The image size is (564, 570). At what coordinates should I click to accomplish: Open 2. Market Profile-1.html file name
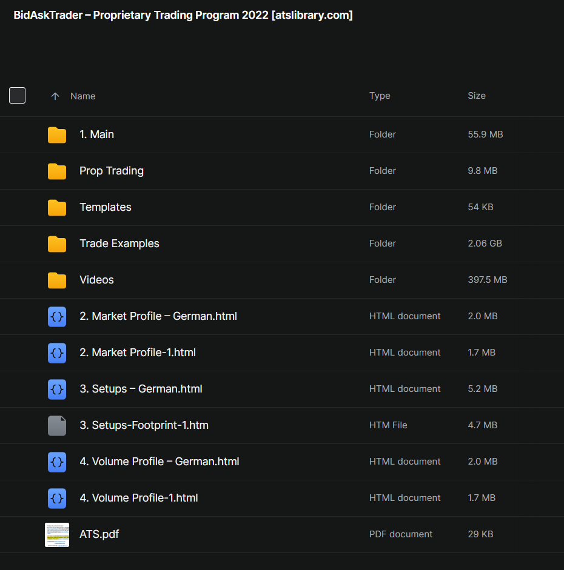pyautogui.click(x=138, y=353)
